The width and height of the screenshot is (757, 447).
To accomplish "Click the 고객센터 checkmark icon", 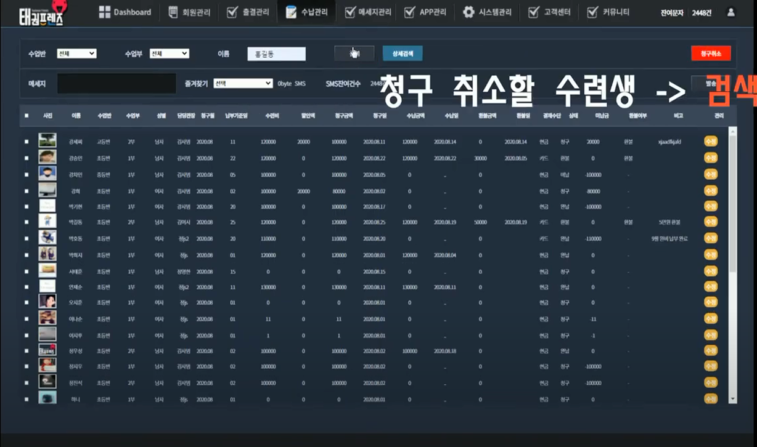I will click(533, 12).
